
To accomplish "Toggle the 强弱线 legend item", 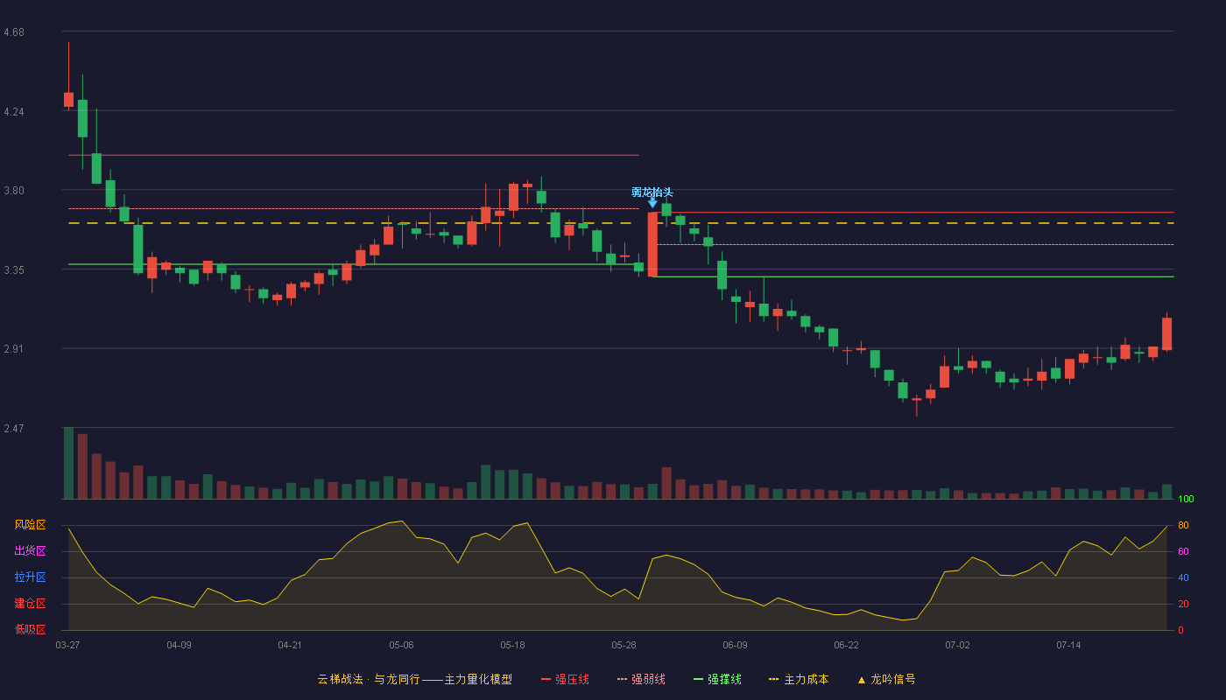I will tap(641, 679).
